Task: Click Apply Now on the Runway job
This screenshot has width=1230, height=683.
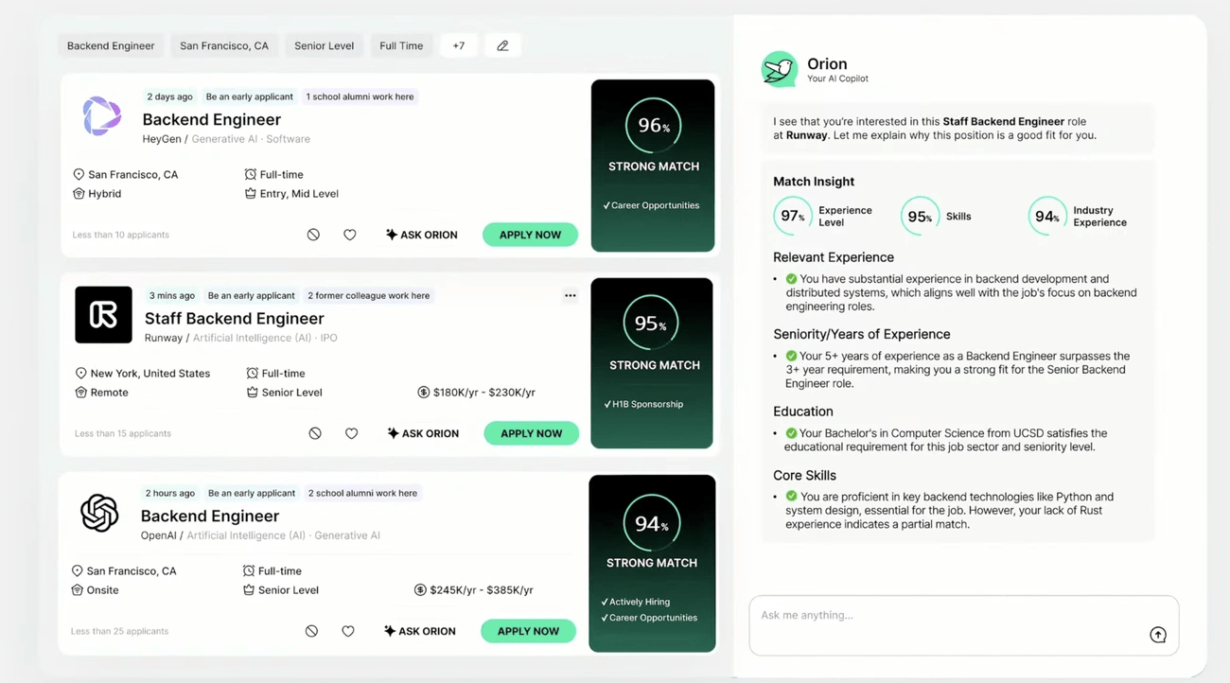Action: 531,432
